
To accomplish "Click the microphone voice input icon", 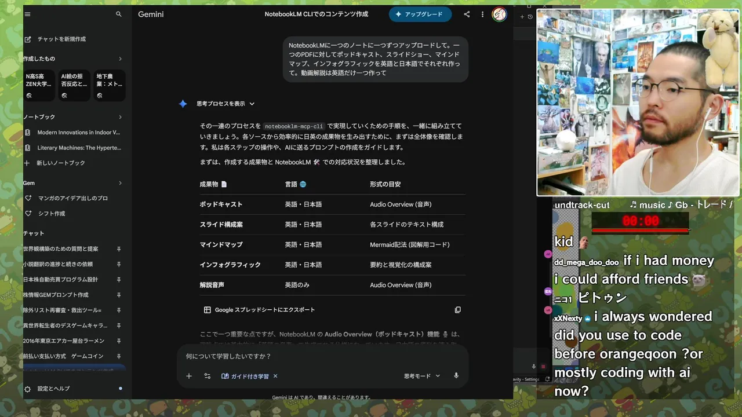I will [456, 376].
